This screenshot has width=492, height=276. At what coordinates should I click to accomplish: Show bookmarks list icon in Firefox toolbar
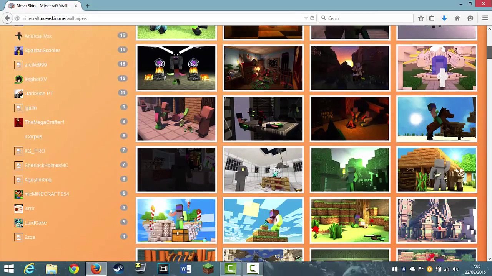click(x=432, y=18)
